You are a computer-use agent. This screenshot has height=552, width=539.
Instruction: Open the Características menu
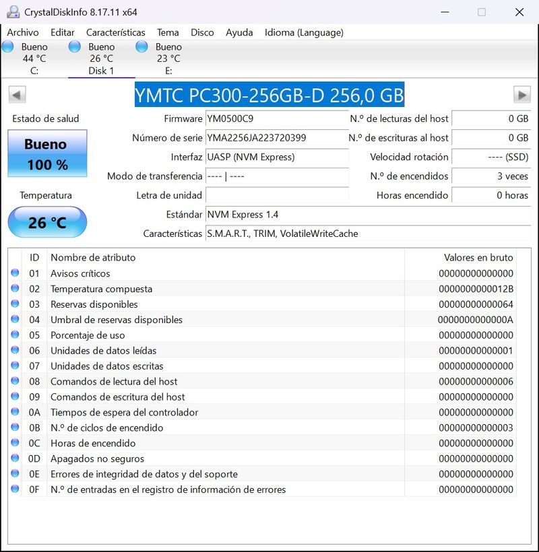(116, 32)
